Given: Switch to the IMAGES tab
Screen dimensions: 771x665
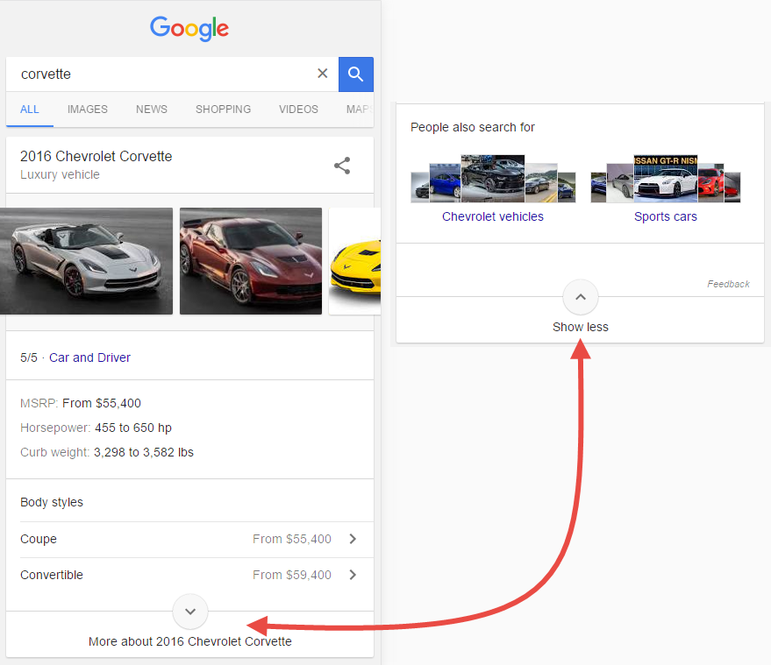Looking at the screenshot, I should click(88, 109).
